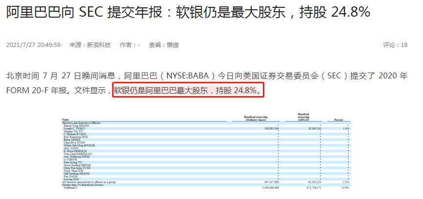Click the Beneficial ownership (Ordinary shares) column header

tap(256, 118)
